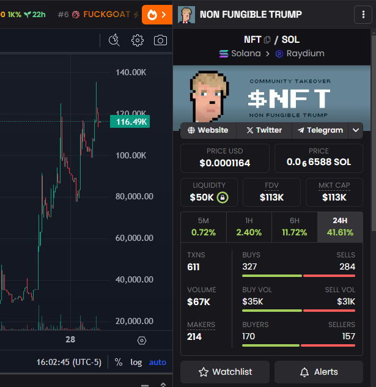Take a chart snapshot with camera icon
The image size is (376, 387).
pos(160,40)
